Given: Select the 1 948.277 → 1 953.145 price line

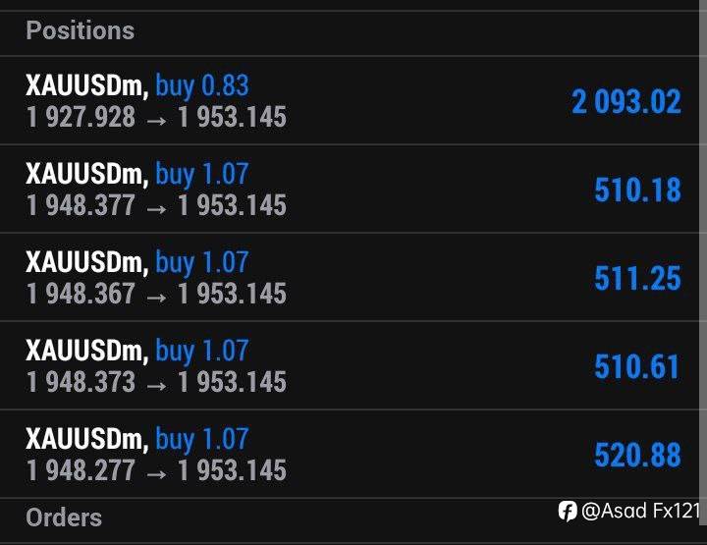Looking at the screenshot, I should coord(157,470).
